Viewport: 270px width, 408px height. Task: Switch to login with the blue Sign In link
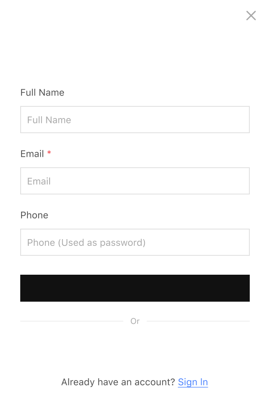[193, 382]
